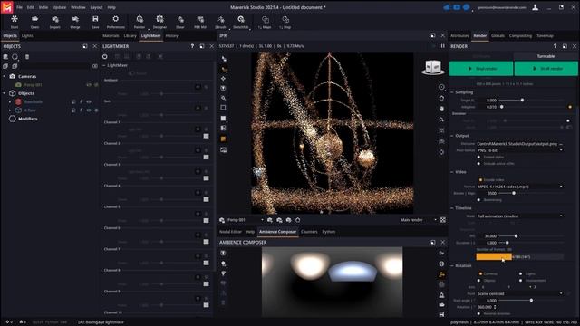Select Lights rotation radio button
The width and height of the screenshot is (580, 326).
[521, 273]
